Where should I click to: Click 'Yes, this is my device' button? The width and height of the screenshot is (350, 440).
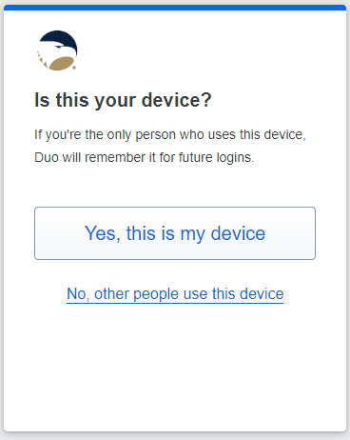point(175,233)
